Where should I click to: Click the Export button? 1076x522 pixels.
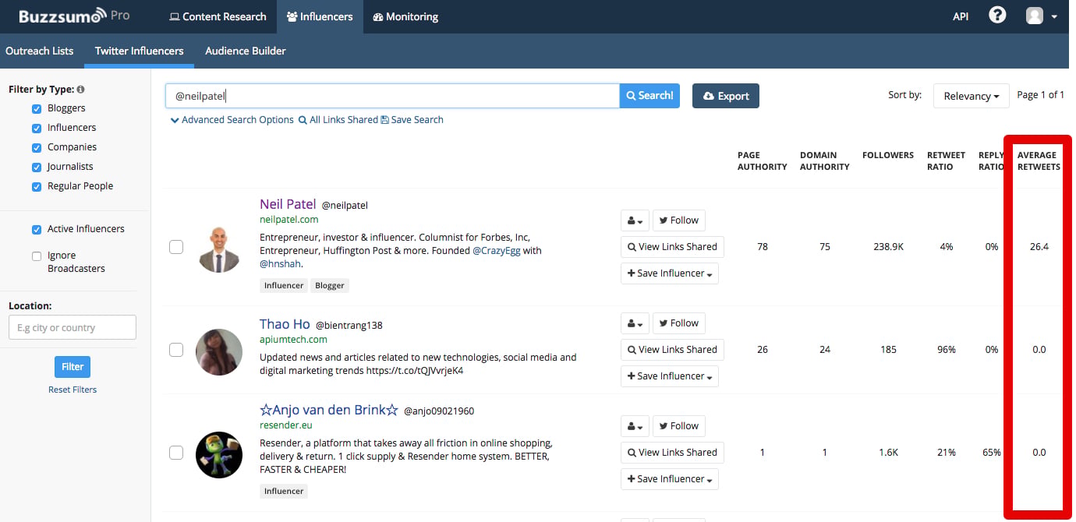pos(725,96)
